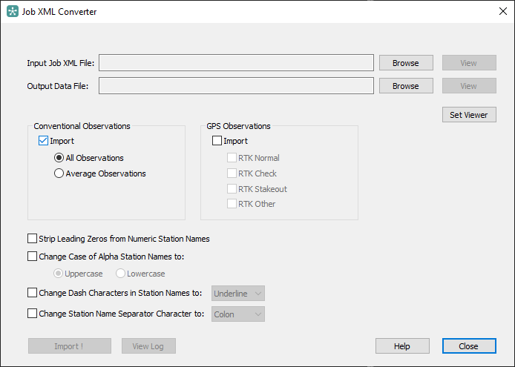Enable GPS Observations Import checkbox
Image resolution: width=515 pixels, height=367 pixels.
217,141
